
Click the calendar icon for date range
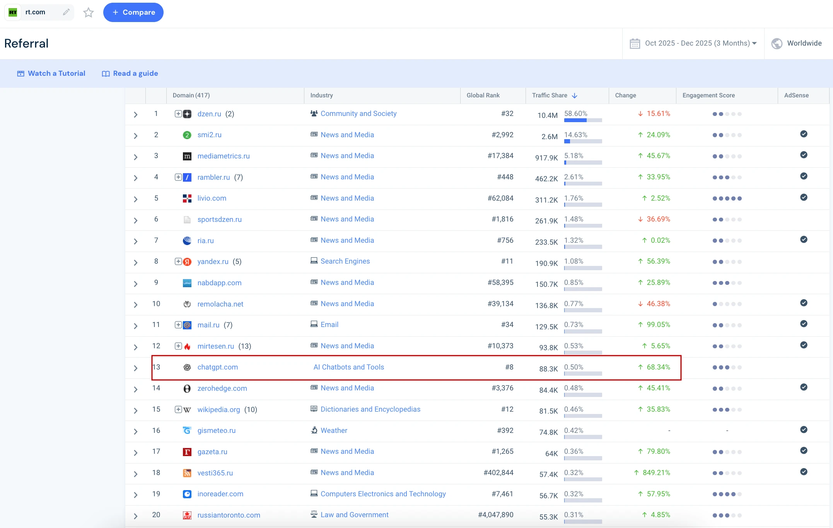click(635, 43)
